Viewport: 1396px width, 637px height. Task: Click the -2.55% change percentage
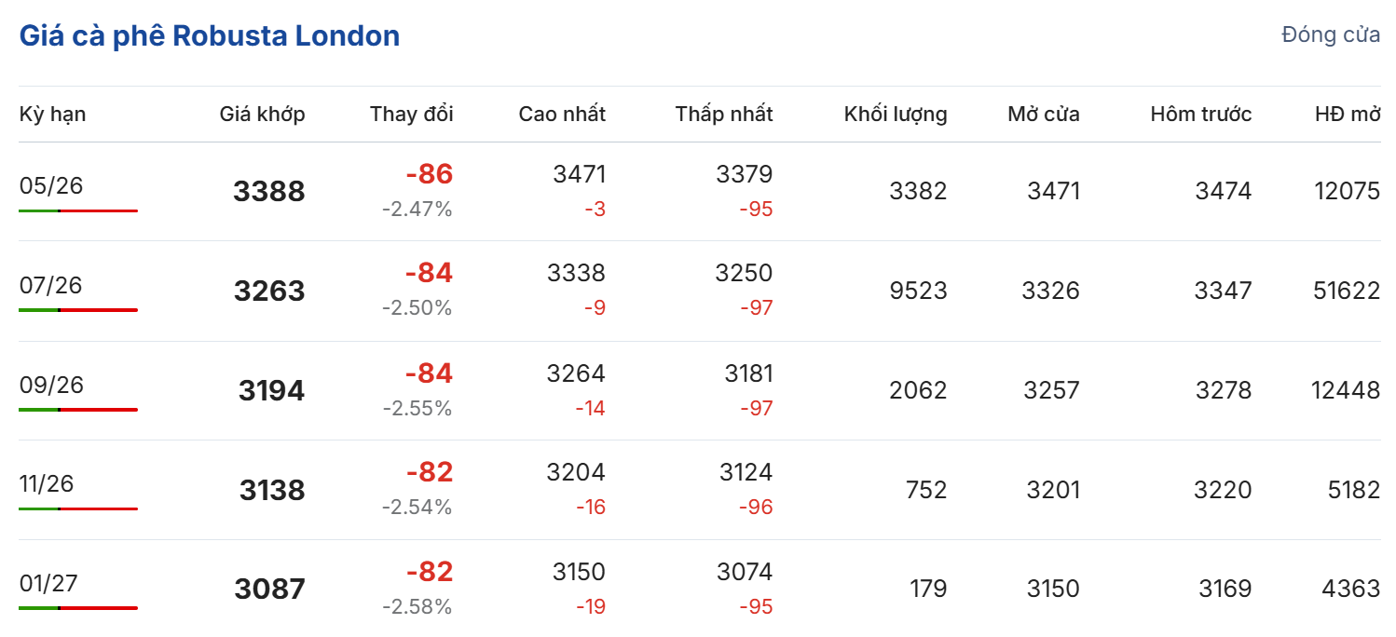(417, 409)
